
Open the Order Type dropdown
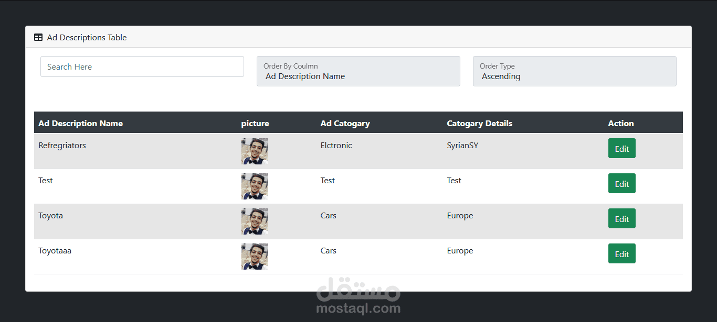[x=574, y=71]
